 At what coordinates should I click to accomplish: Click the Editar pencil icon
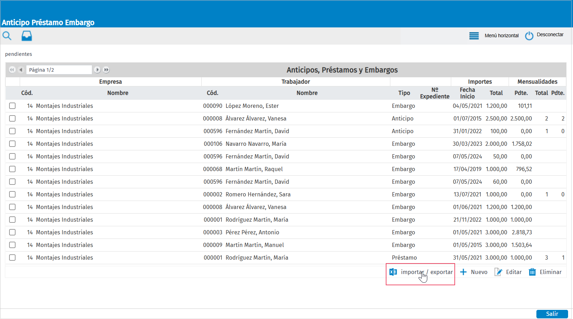pos(498,272)
